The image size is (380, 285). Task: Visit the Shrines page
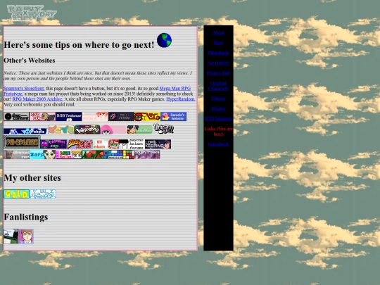click(x=218, y=109)
